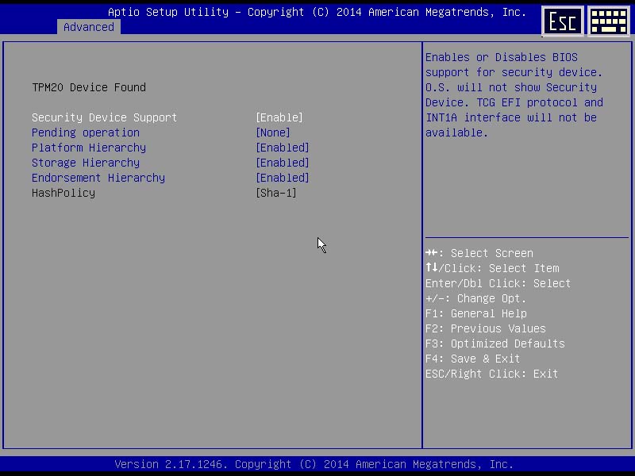Select the Storage Hierarchy setting
The height and width of the screenshot is (476, 635).
click(86, 163)
